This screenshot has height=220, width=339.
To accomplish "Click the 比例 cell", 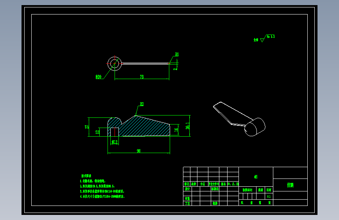I will tap(269, 190).
